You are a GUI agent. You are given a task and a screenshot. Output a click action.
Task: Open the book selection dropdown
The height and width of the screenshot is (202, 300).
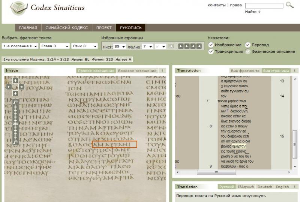(20, 46)
